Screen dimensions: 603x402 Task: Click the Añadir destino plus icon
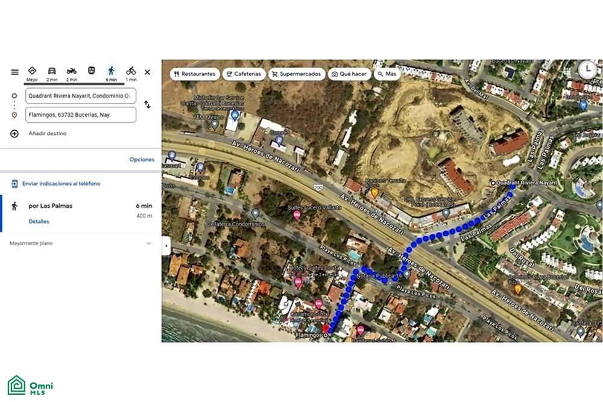(14, 133)
